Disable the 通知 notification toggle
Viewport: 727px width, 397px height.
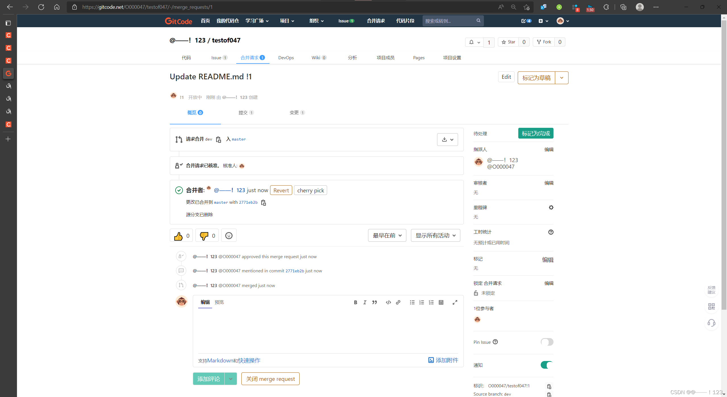[x=547, y=365]
